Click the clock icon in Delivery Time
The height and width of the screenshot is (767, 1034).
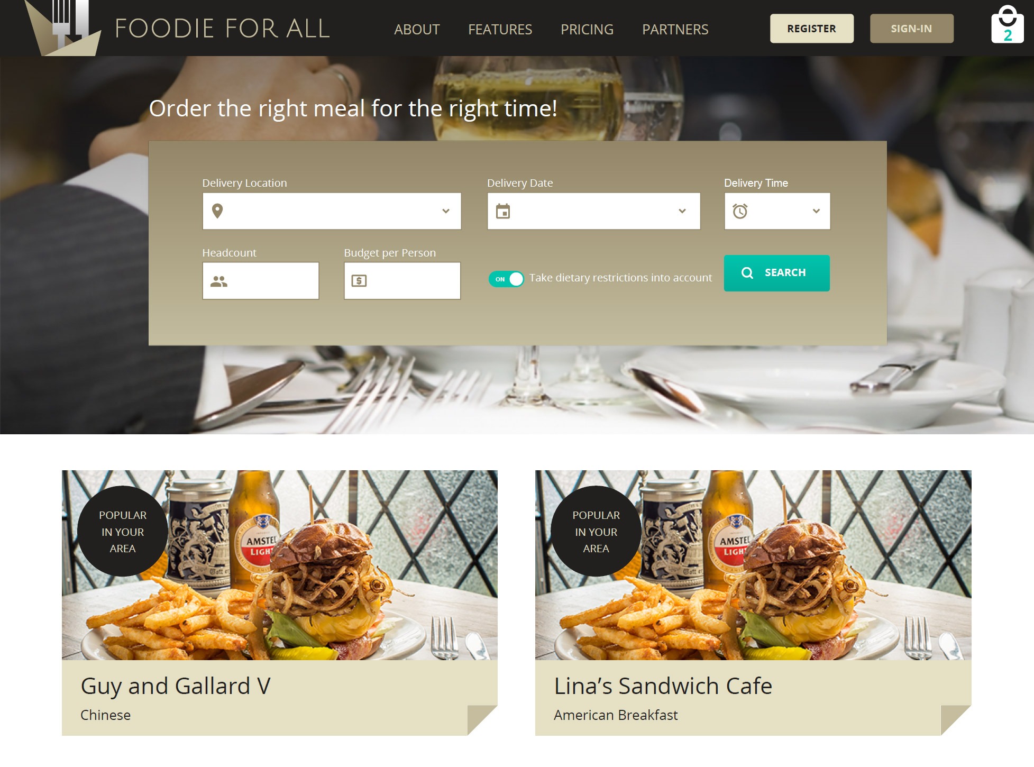tap(739, 211)
